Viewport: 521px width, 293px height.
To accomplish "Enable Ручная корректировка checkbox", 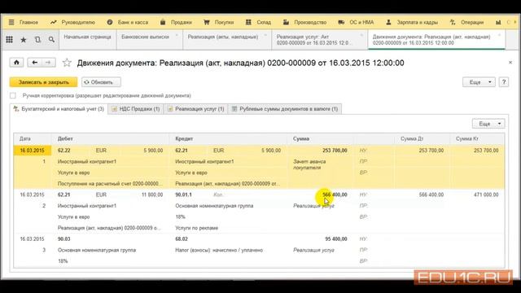I will pyautogui.click(x=13, y=96).
